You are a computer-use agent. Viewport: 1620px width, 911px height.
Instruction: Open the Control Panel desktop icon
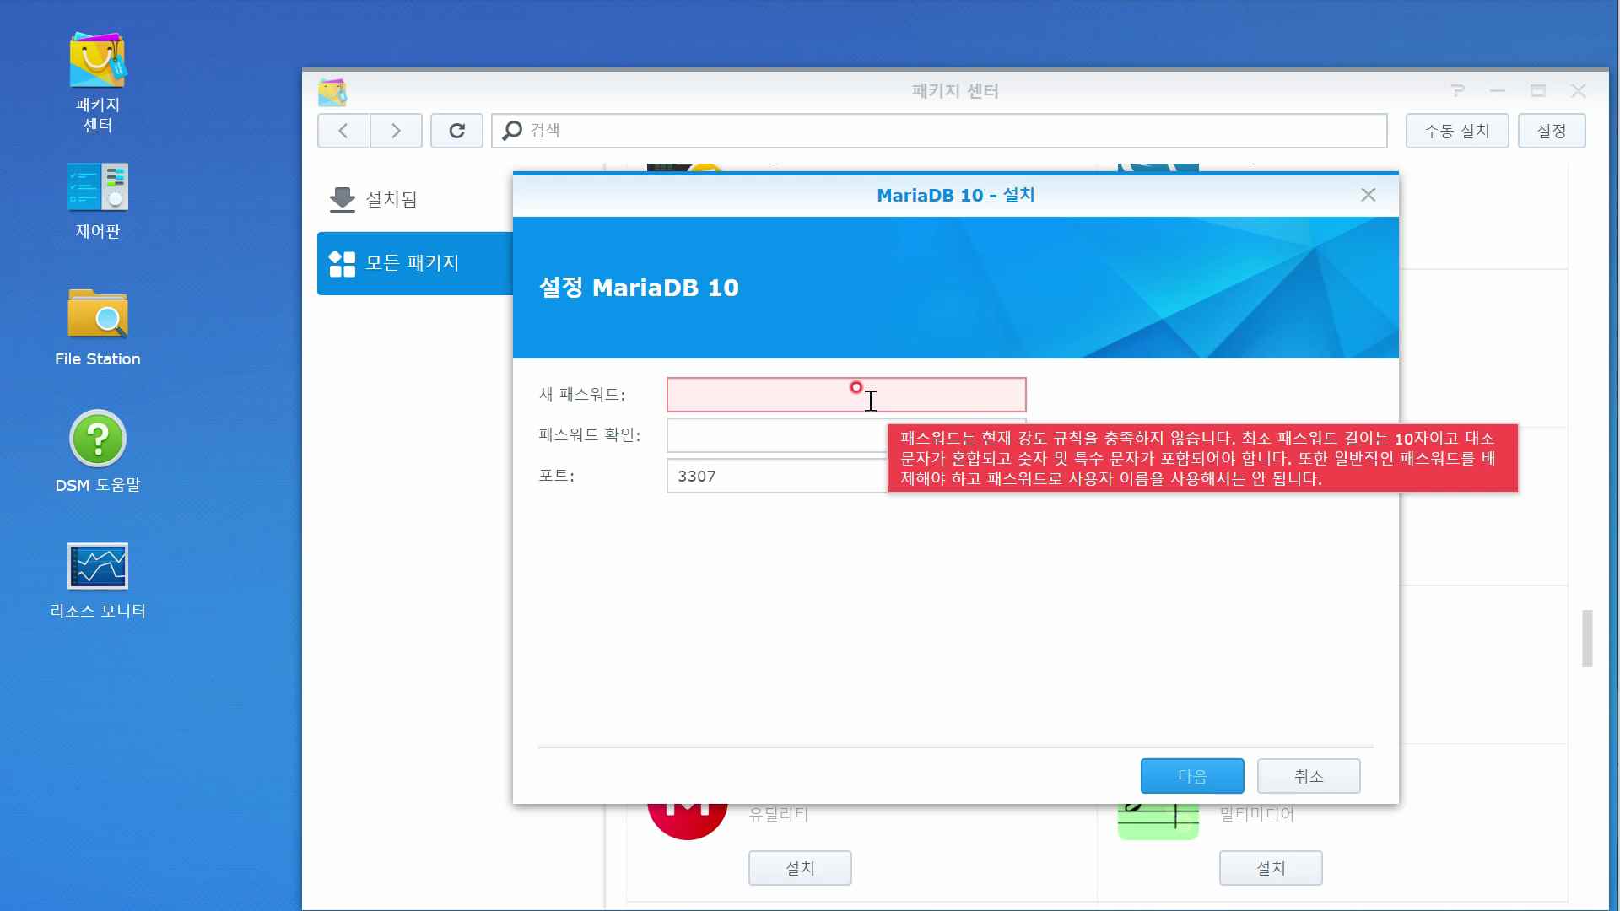[x=97, y=187]
